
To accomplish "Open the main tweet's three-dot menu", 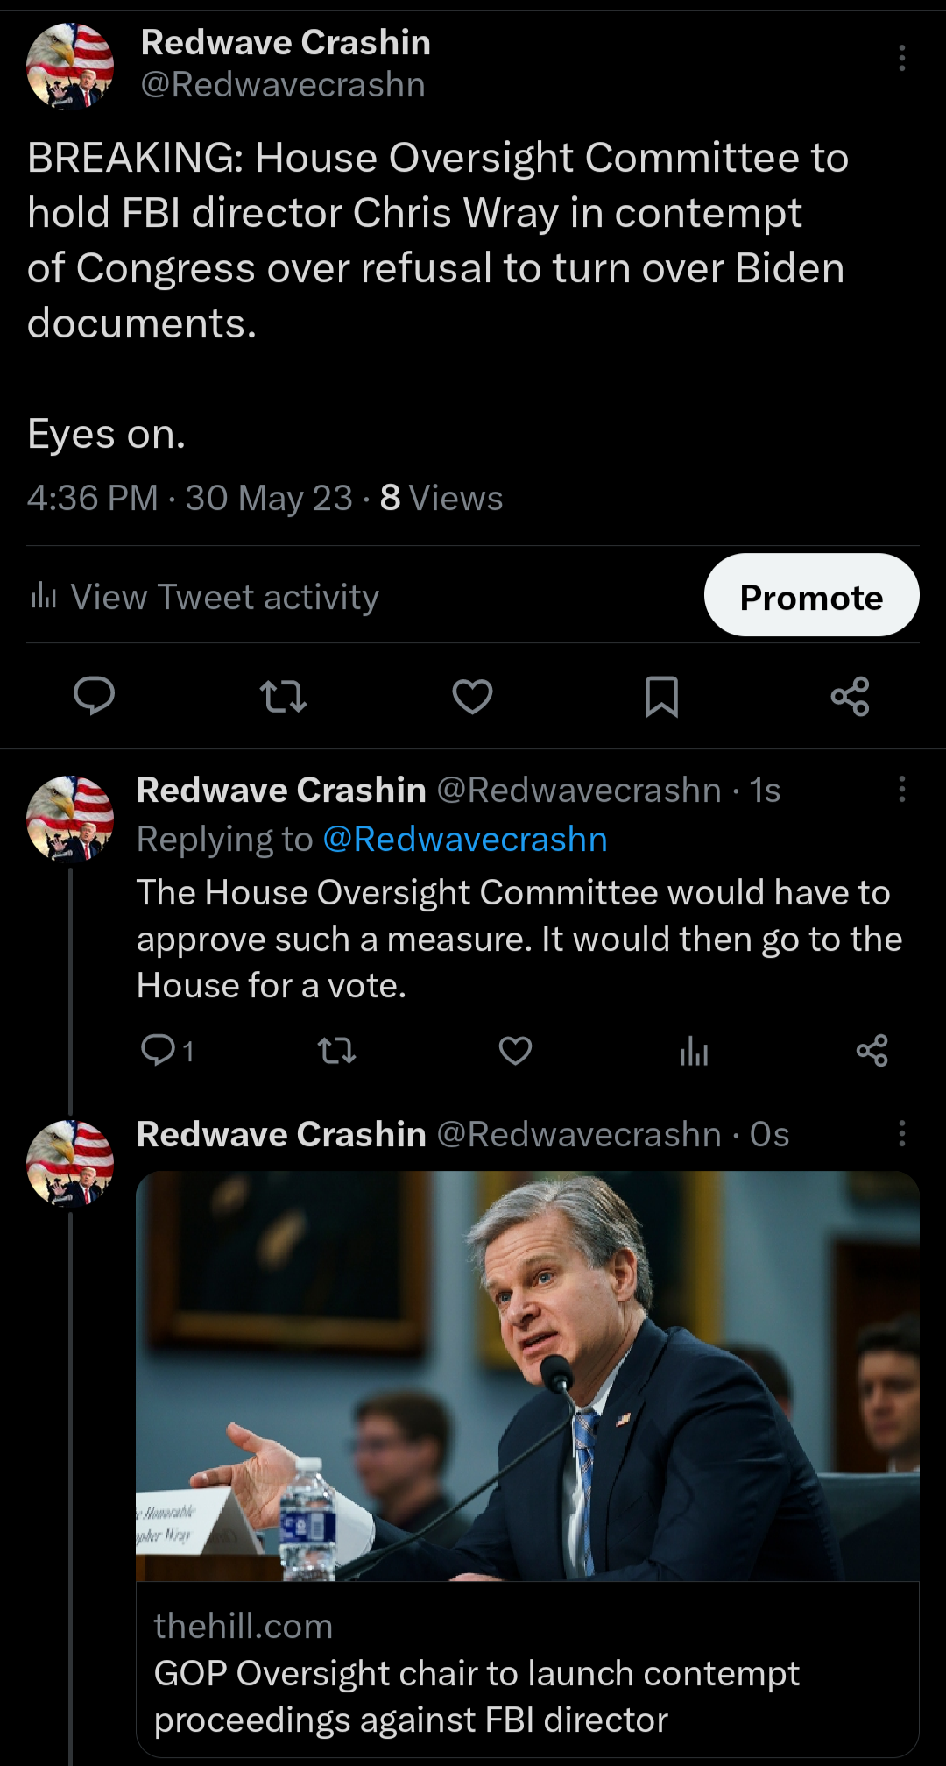I will pos(901,59).
